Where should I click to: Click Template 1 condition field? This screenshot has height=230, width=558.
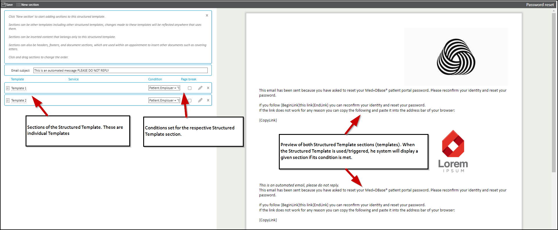(x=164, y=88)
